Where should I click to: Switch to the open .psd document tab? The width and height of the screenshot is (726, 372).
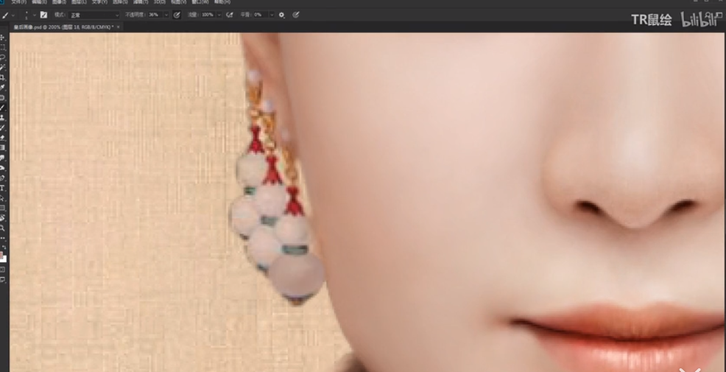pyautogui.click(x=63, y=27)
